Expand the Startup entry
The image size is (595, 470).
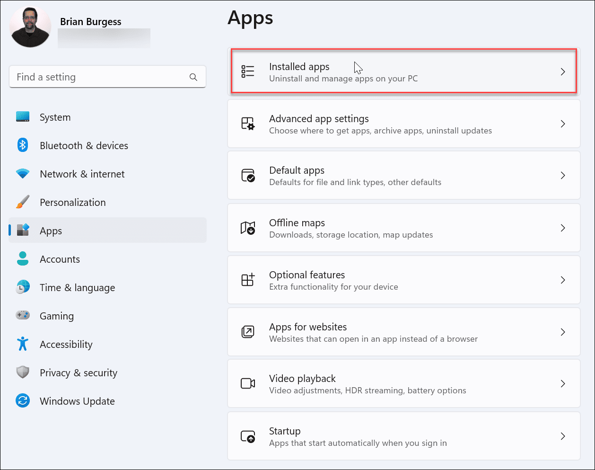tap(563, 436)
